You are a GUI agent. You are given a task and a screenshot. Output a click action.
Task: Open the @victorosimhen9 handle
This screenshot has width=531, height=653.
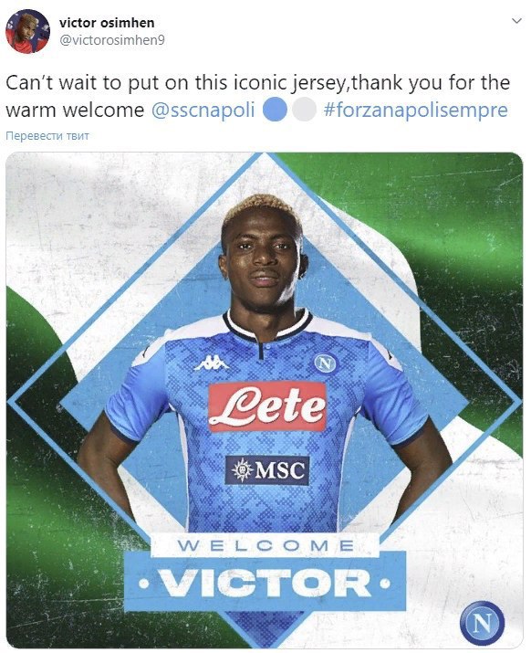point(112,40)
